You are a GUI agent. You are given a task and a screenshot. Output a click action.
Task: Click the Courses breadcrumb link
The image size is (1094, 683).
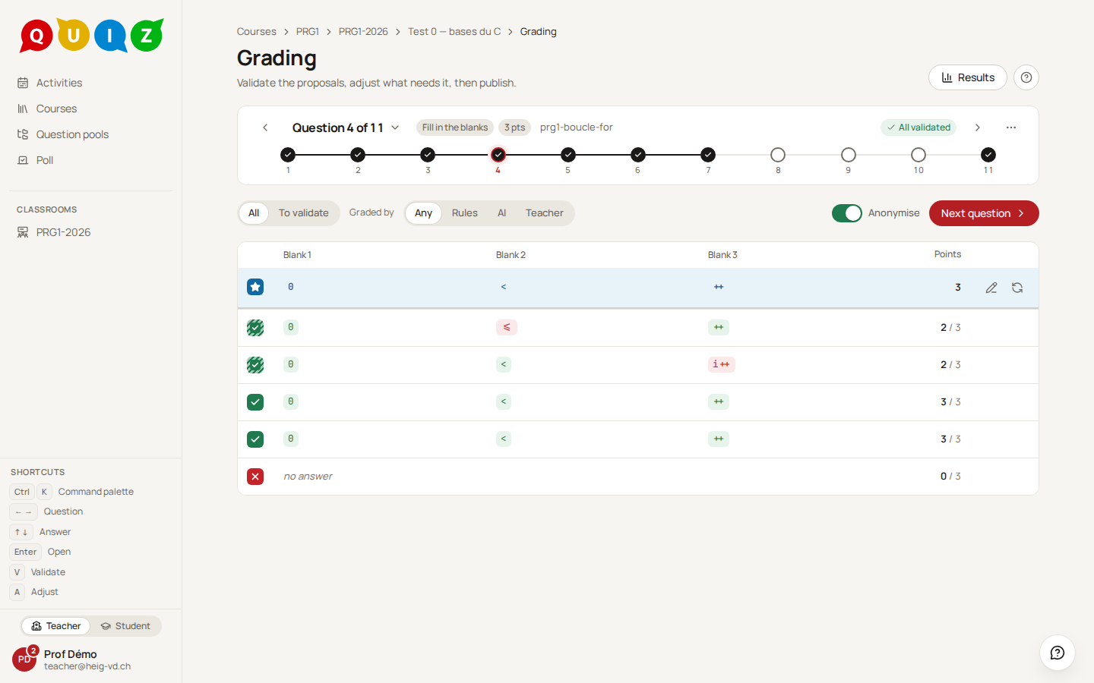pos(257,32)
